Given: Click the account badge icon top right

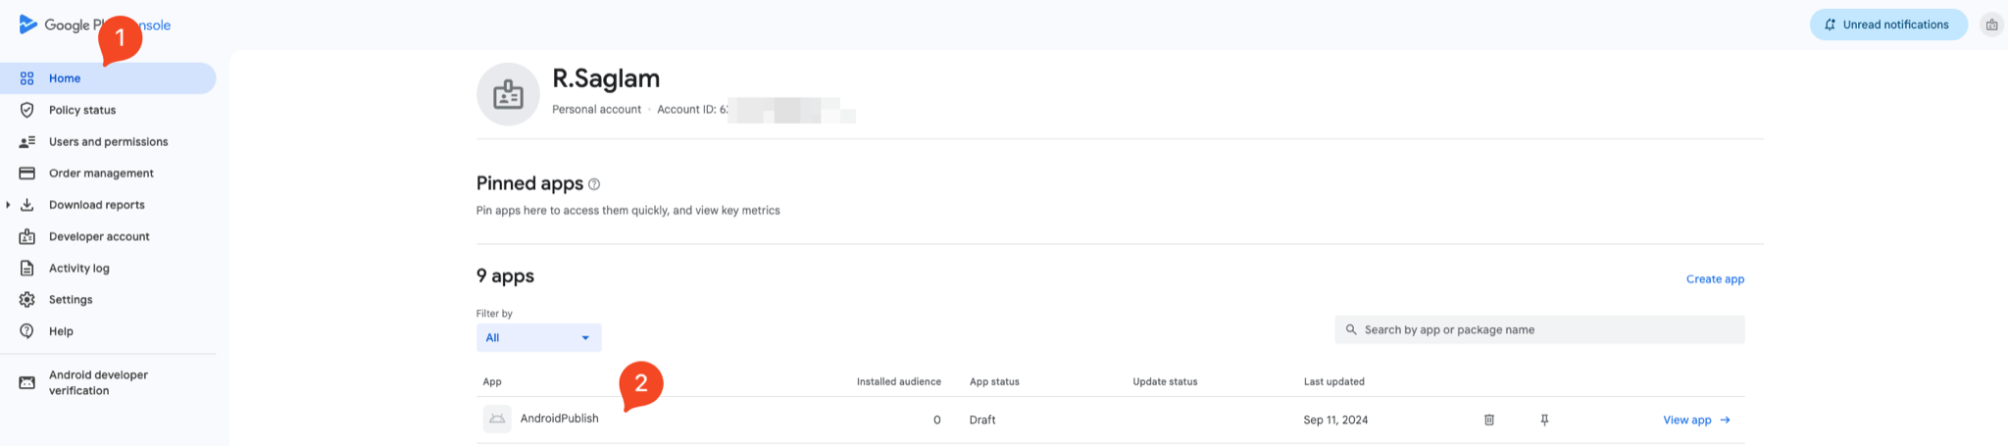Looking at the screenshot, I should pyautogui.click(x=1991, y=25).
